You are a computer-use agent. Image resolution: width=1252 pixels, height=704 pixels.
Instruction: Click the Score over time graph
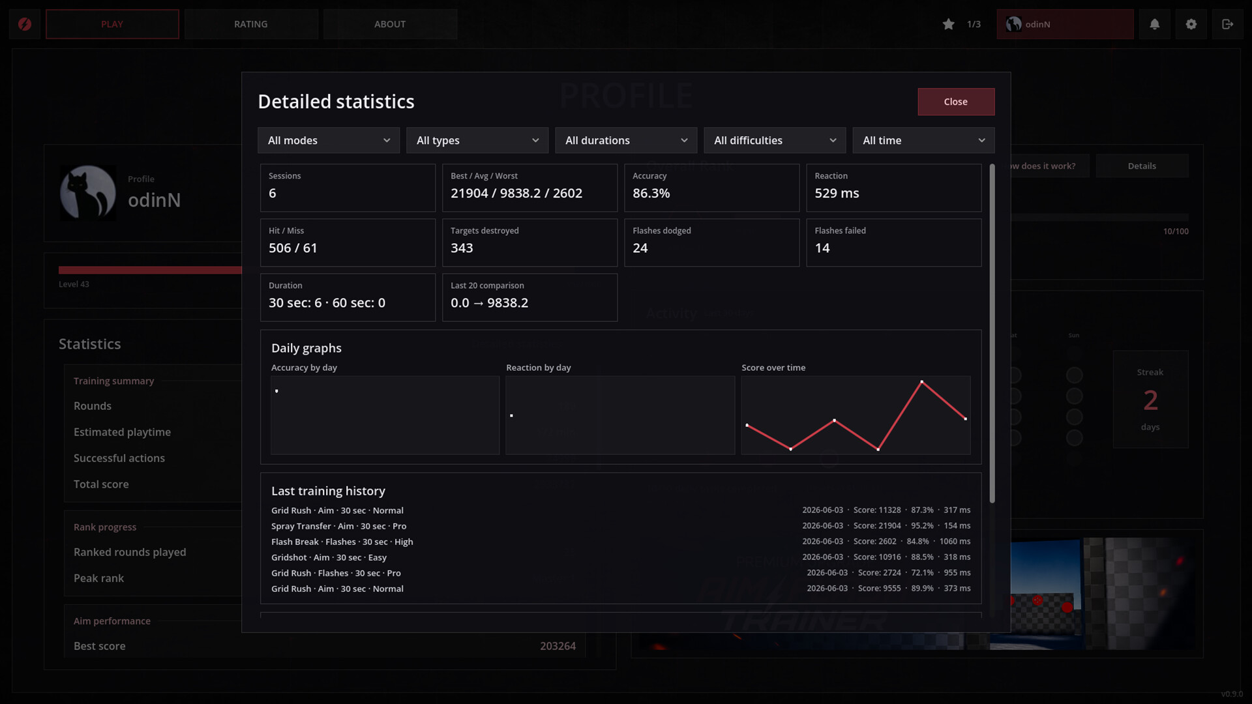[856, 415]
